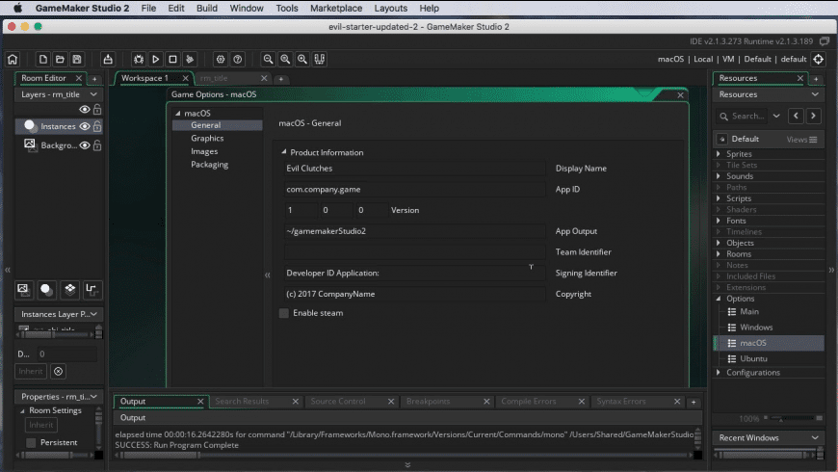Open the Build menu

click(207, 8)
